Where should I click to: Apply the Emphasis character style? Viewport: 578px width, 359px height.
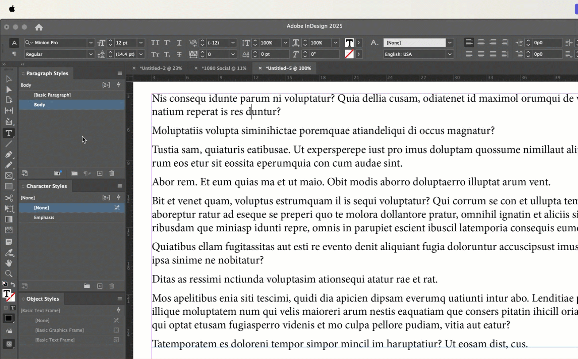pos(72,218)
